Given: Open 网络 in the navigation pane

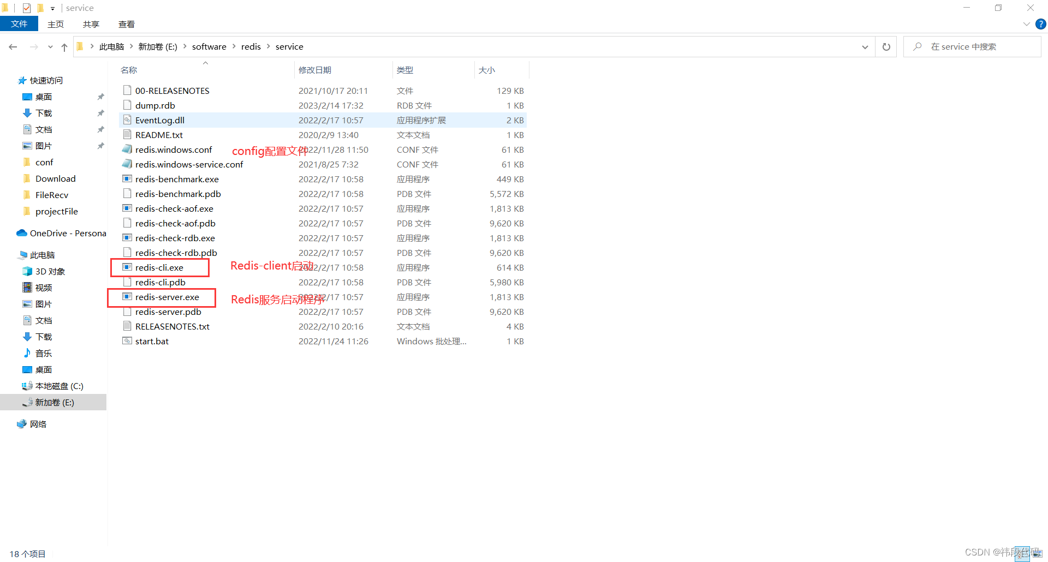Looking at the screenshot, I should point(38,424).
